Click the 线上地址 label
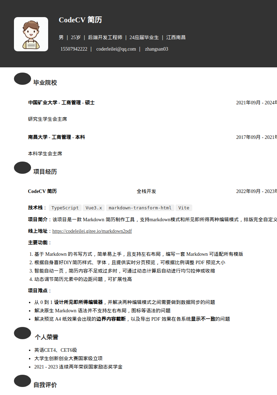Image resolution: width=277 pixels, height=395 pixels. pos(38,231)
